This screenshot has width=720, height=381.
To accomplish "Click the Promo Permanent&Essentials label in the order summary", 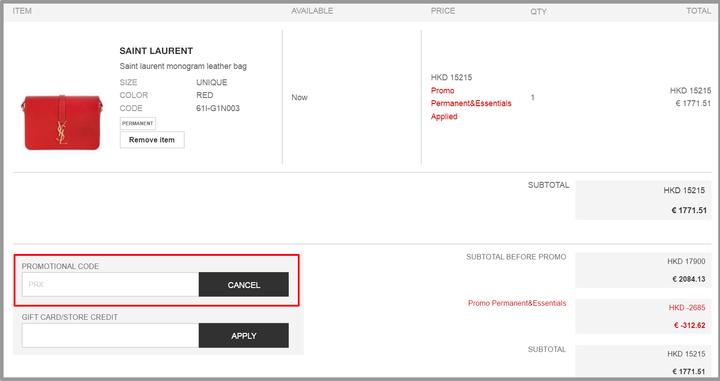I will click(x=517, y=303).
